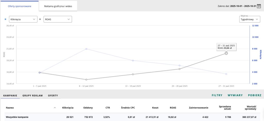Open Filtry options
Image resolution: width=264 pixels, height=121 pixels.
[x=217, y=95]
